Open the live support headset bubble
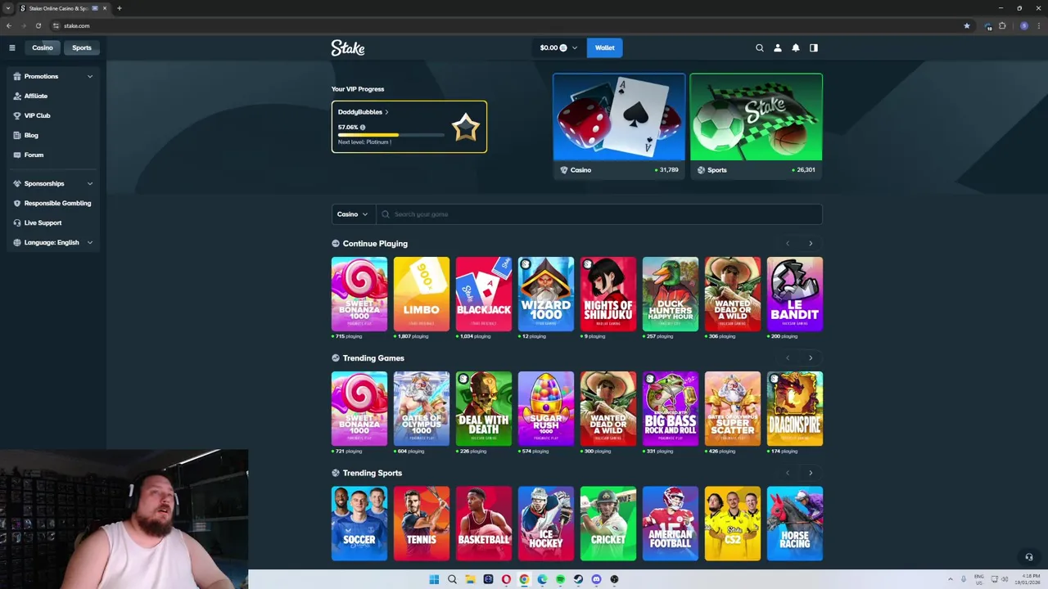Image resolution: width=1048 pixels, height=589 pixels. [x=1029, y=557]
